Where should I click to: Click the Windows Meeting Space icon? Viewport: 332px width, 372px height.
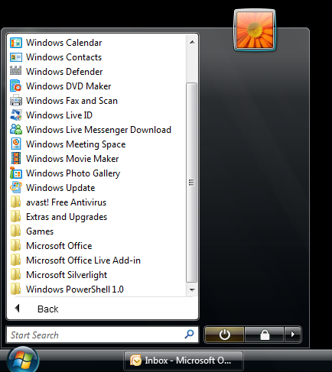pos(16,144)
